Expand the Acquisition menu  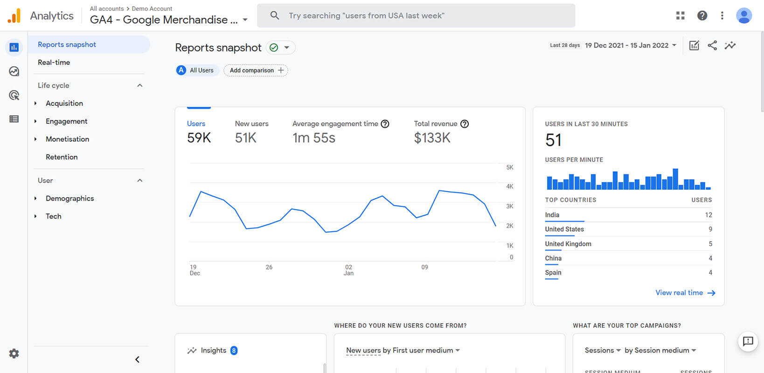35,104
